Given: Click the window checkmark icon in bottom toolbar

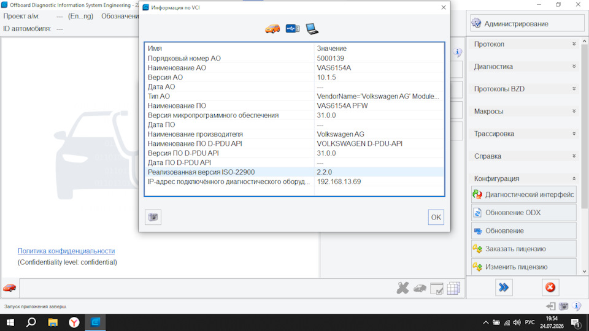Looking at the screenshot, I should [436, 289].
